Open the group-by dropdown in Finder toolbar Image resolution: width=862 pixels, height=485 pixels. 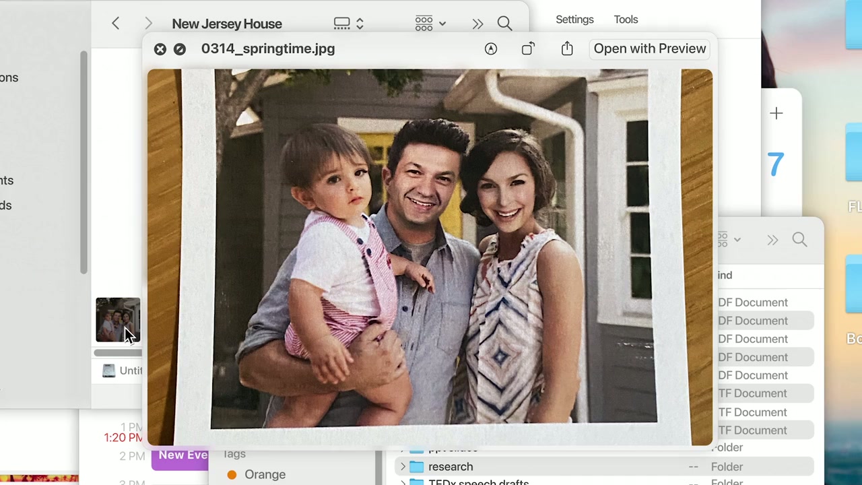pyautogui.click(x=430, y=24)
